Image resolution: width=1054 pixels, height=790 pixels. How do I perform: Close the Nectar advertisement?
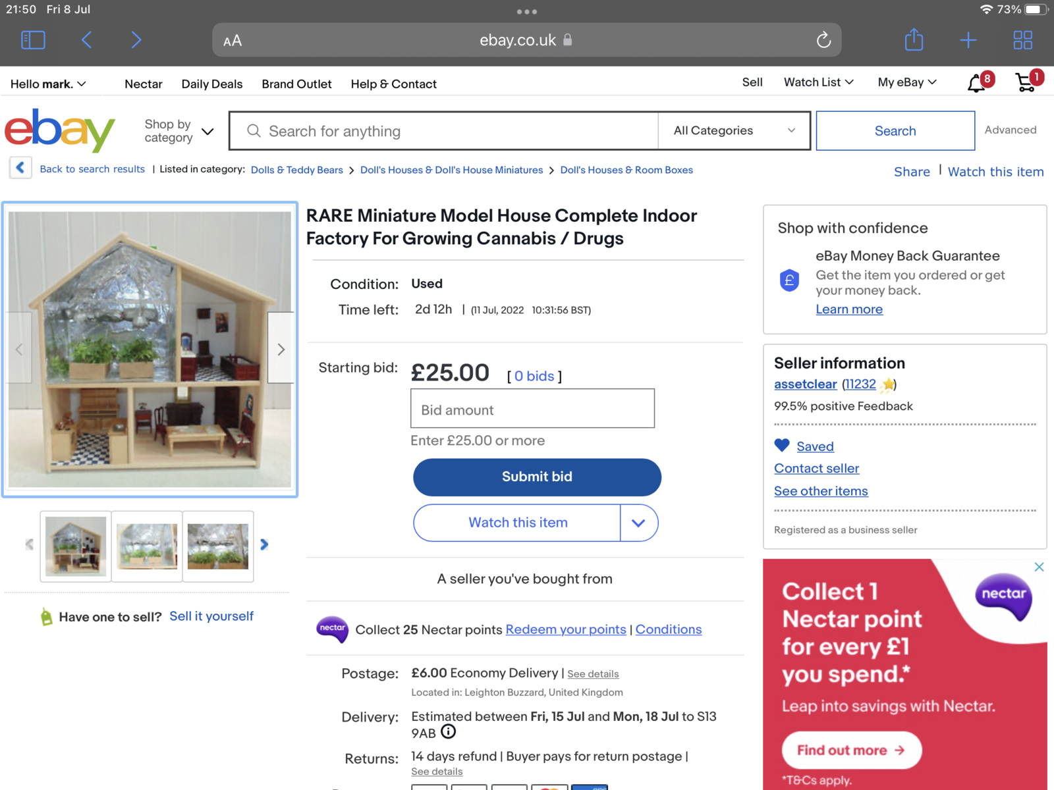[x=1039, y=567]
